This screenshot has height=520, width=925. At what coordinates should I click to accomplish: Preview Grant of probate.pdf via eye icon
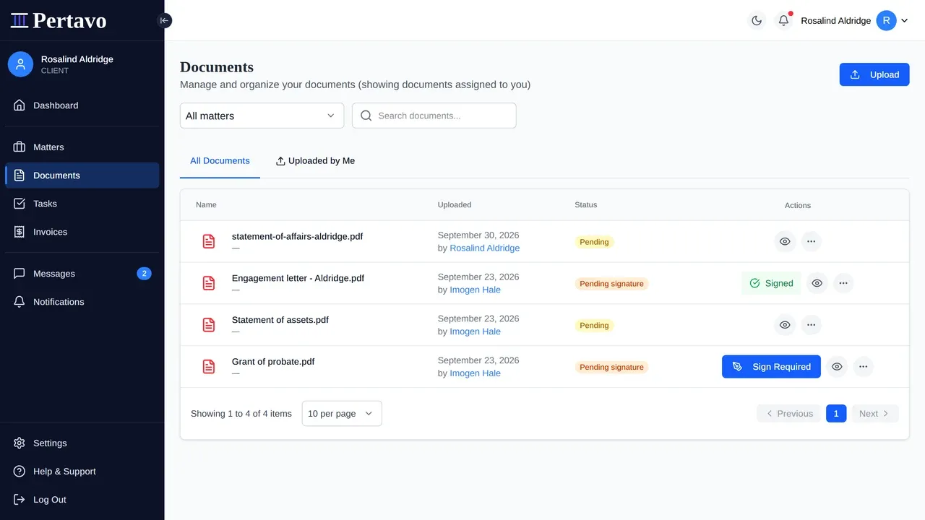837,367
